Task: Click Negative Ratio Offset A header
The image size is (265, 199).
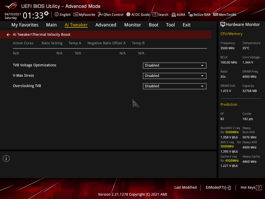Action: pos(106,43)
